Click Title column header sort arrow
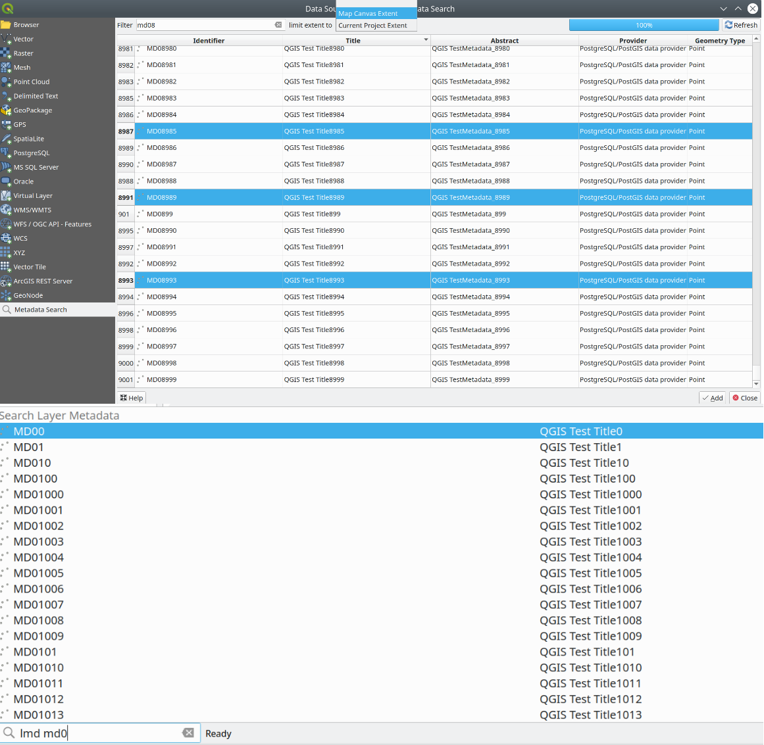The height and width of the screenshot is (745, 764). 426,40
